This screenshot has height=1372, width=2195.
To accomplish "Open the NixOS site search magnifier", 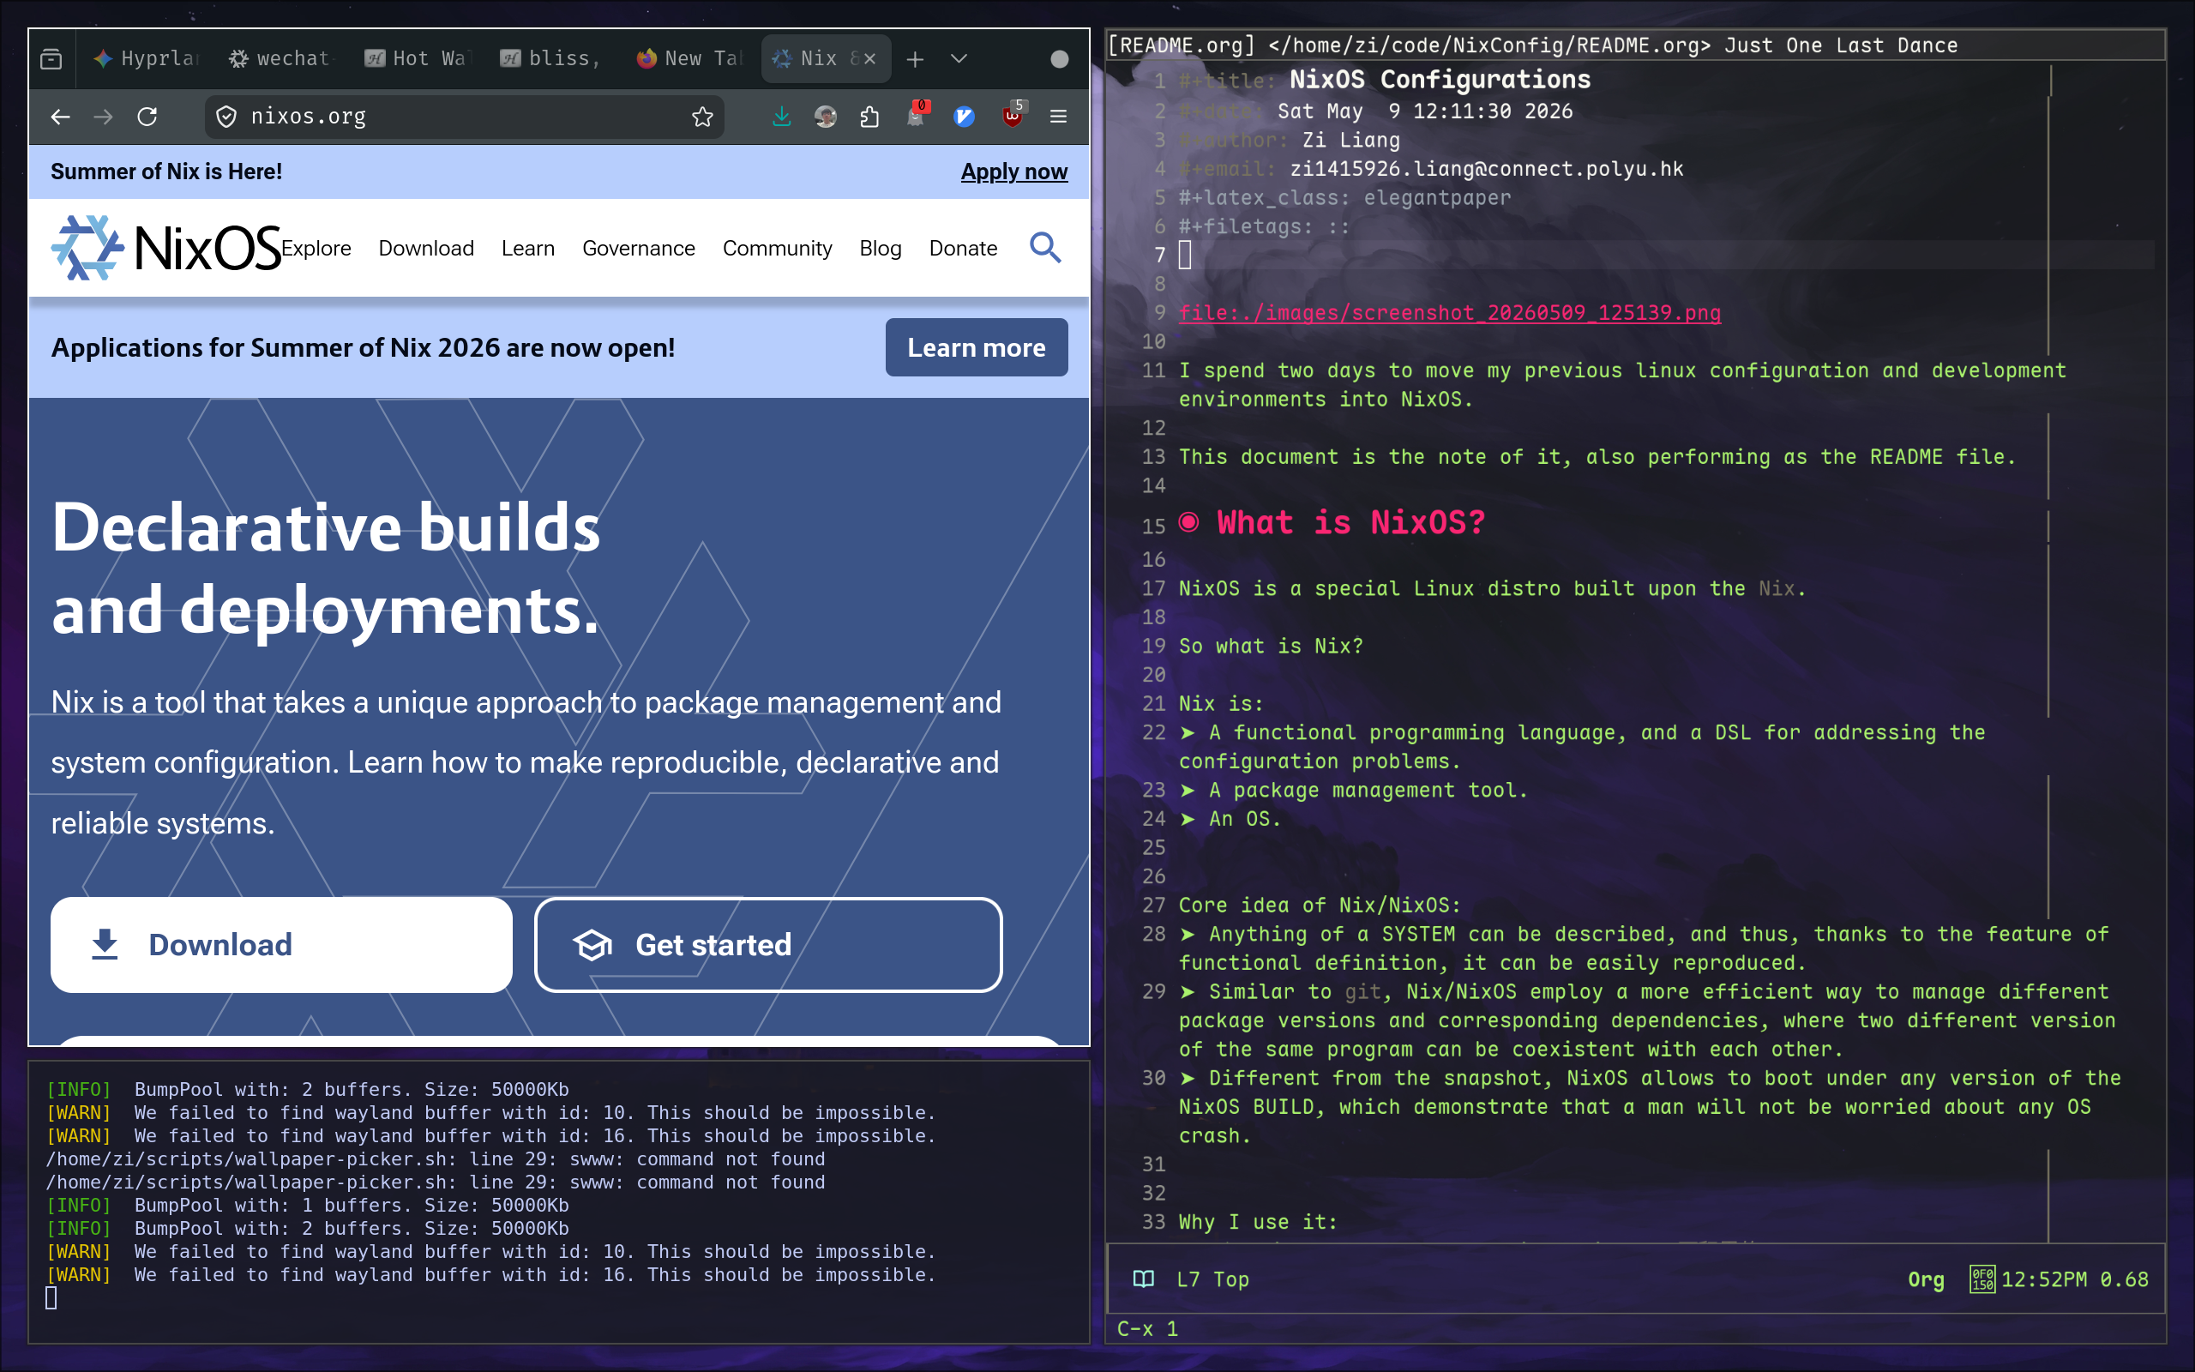I will (1045, 248).
